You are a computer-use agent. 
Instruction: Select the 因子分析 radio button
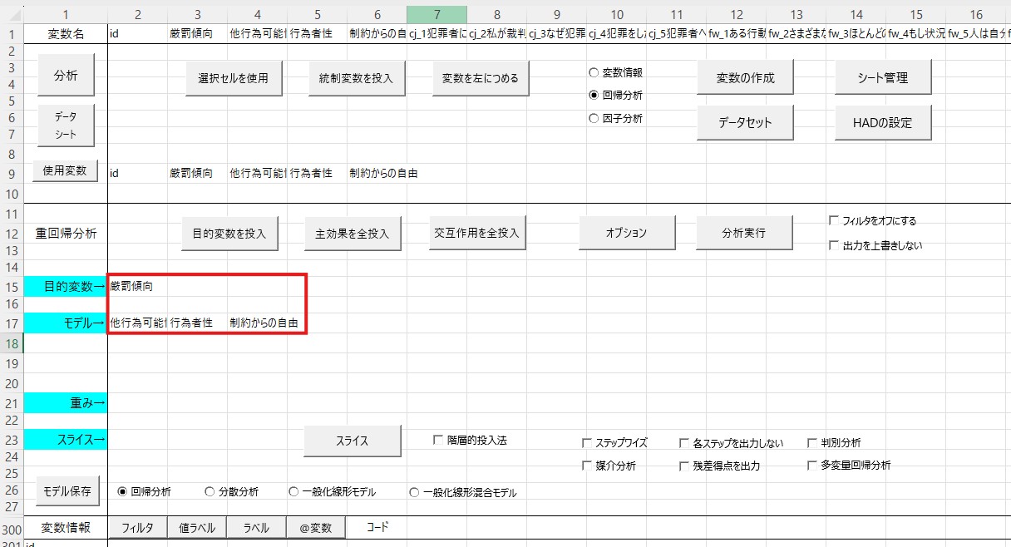pos(594,119)
